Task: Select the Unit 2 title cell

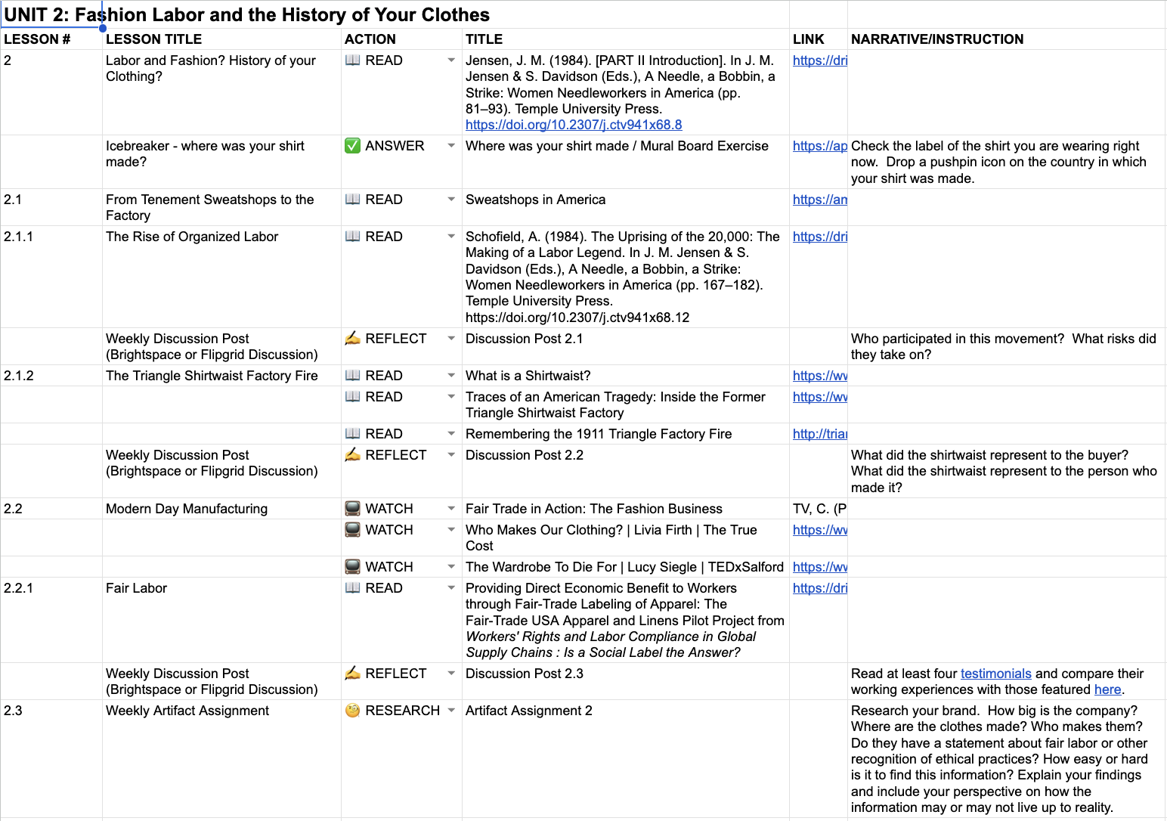Action: click(246, 15)
